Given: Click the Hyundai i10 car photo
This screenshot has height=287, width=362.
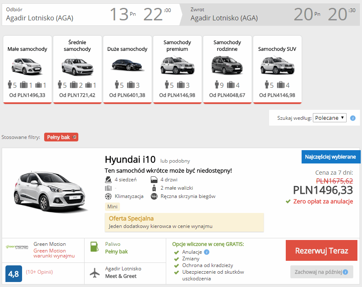Looking at the screenshot, I should [50, 192].
